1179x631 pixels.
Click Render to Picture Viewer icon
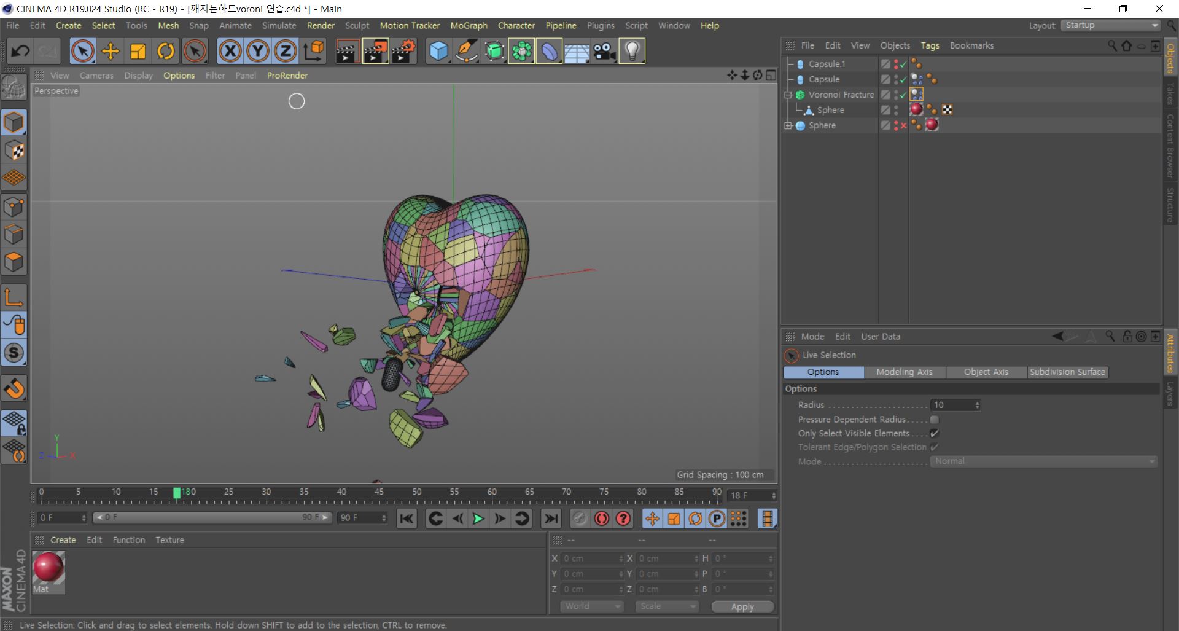(375, 51)
